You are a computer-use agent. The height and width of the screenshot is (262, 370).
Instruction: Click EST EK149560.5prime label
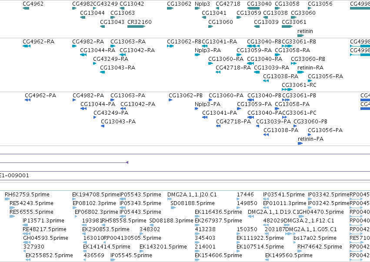point(289,255)
